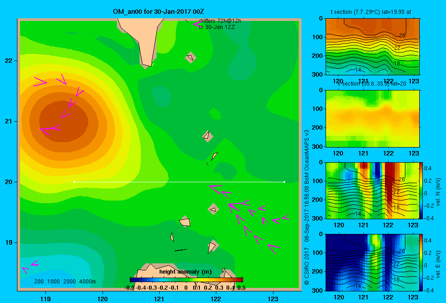
Task: Click latitude label 21 on main map axis
Action: (x=9, y=121)
